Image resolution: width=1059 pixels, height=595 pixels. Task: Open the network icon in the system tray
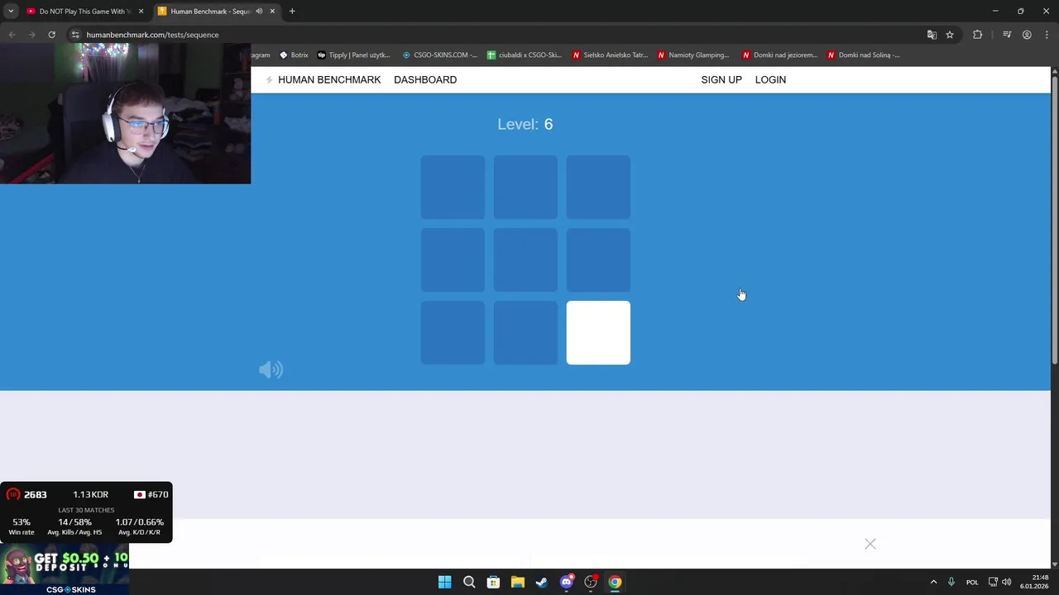tap(993, 582)
